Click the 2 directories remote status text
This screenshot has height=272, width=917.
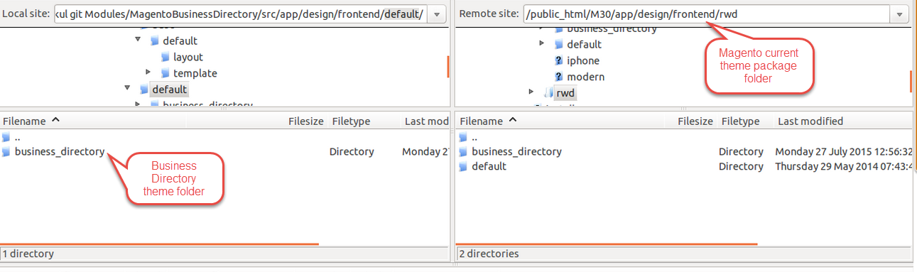489,254
